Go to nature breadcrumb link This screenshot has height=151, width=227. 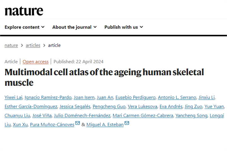pos(11,45)
